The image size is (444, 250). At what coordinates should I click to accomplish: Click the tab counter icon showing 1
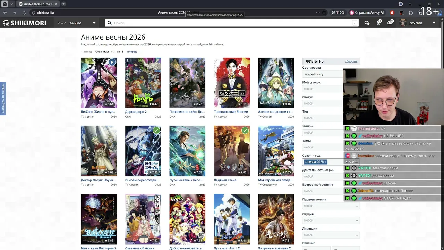[x=5, y=4]
